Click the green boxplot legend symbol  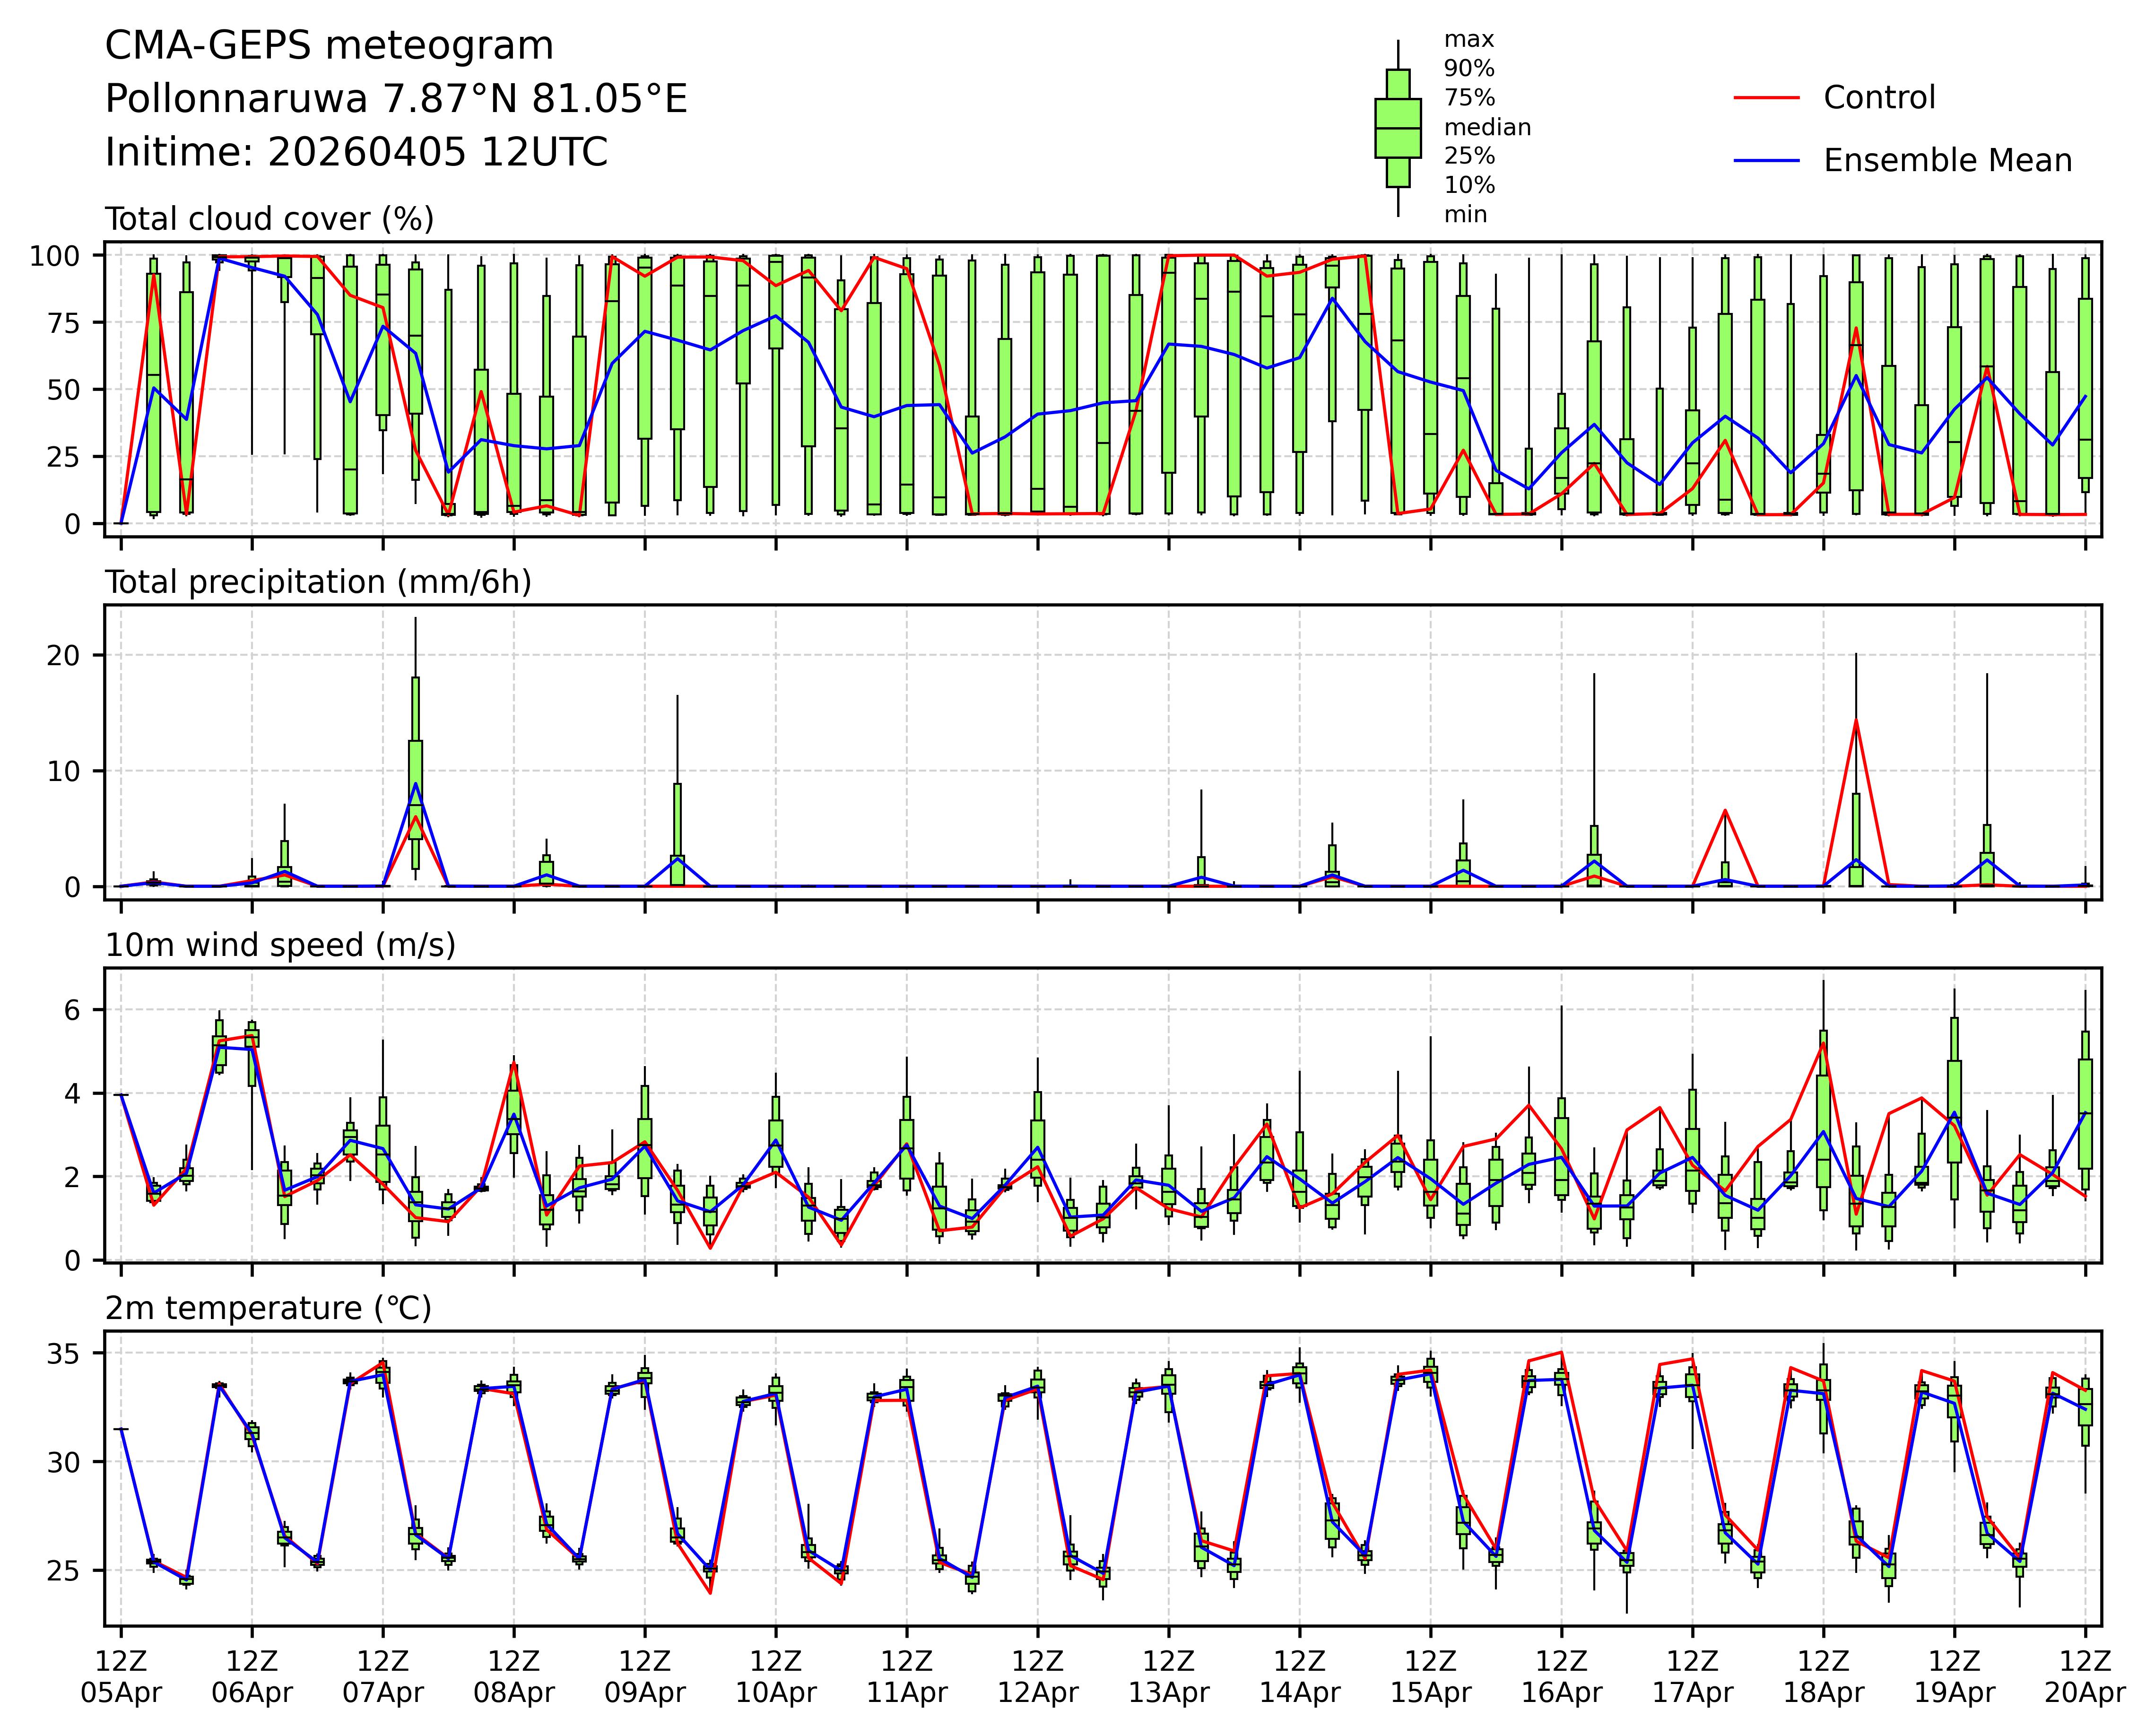coord(1397,128)
